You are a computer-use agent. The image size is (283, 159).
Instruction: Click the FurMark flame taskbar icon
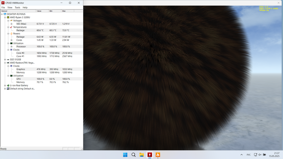click(158, 155)
